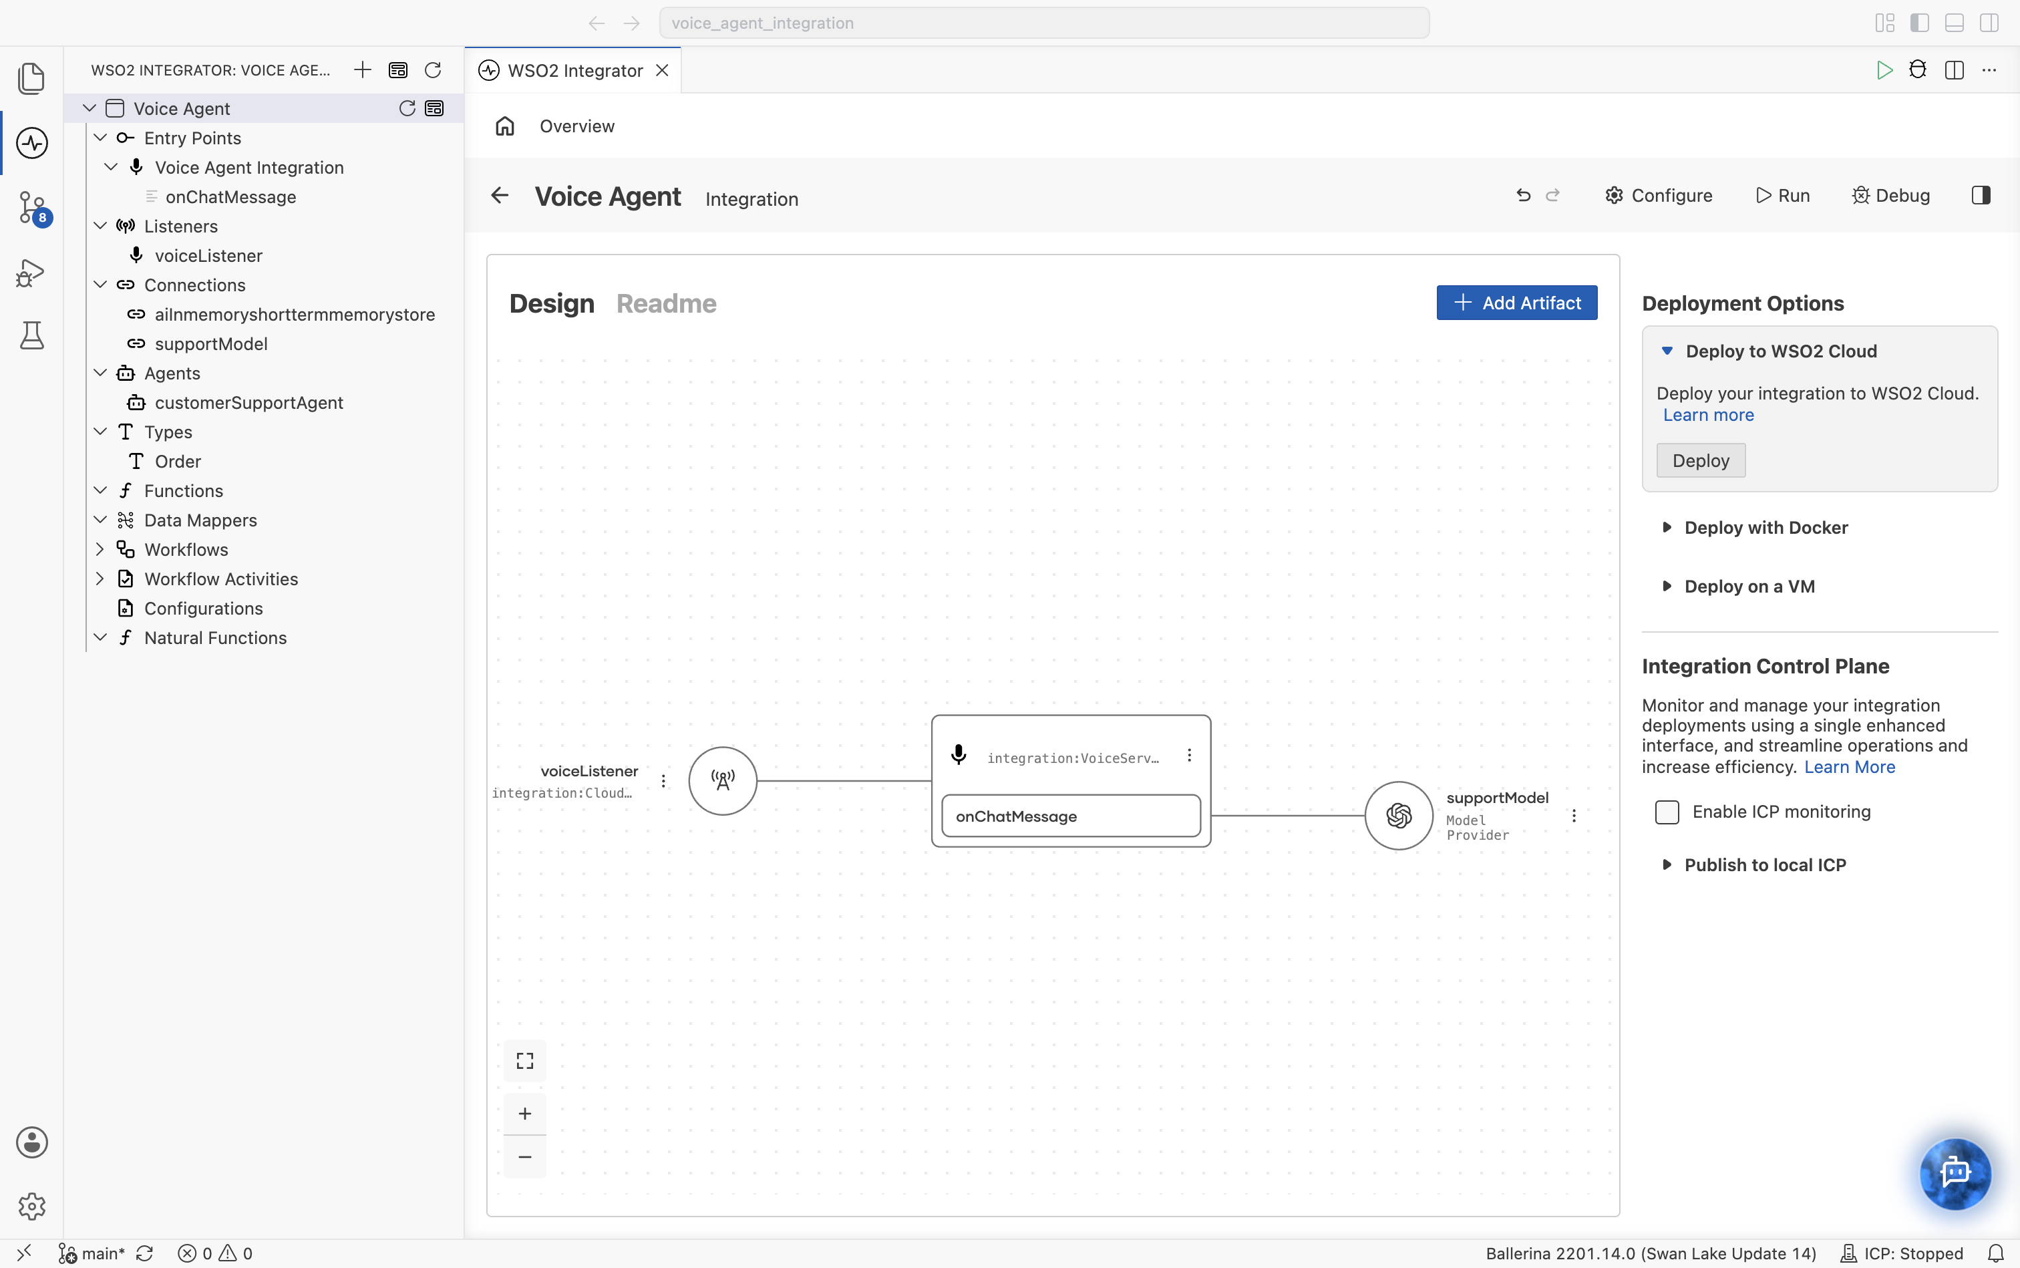Click the fit-to-screen icon on canvas
2020x1268 pixels.
coord(525,1061)
